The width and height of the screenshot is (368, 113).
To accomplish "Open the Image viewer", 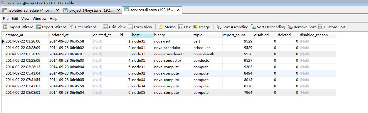I will coord(202,27).
